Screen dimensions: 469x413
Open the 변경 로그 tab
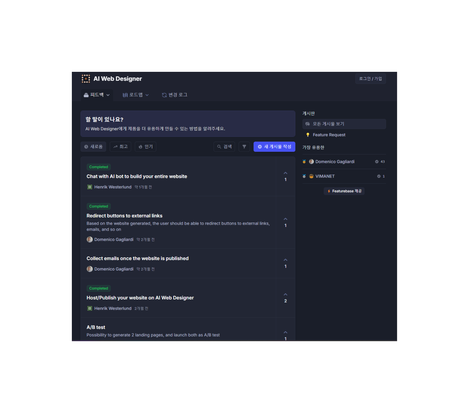(x=175, y=95)
